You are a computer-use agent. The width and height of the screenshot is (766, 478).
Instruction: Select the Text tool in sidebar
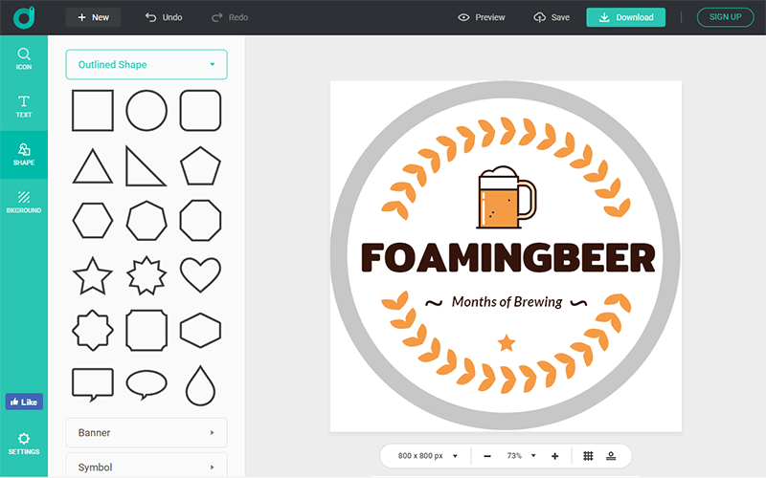[x=24, y=106]
